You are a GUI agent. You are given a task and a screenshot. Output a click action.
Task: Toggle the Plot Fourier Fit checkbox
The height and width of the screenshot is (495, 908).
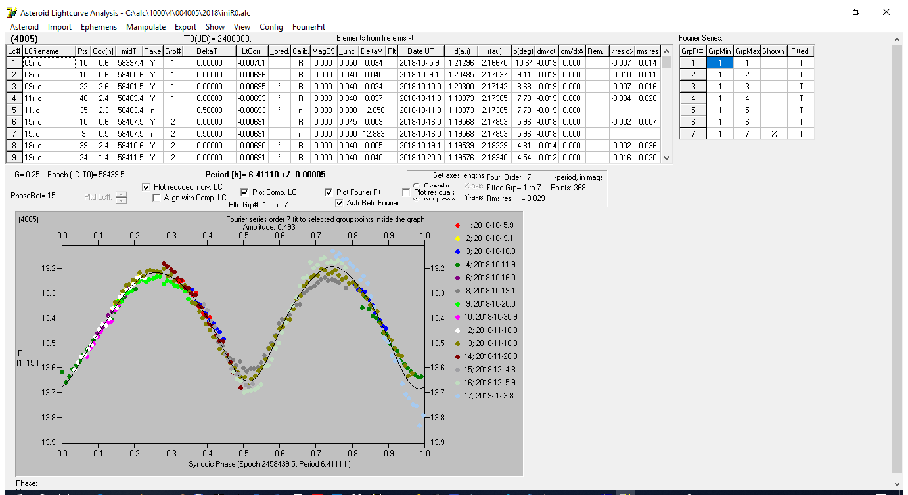[x=329, y=192]
